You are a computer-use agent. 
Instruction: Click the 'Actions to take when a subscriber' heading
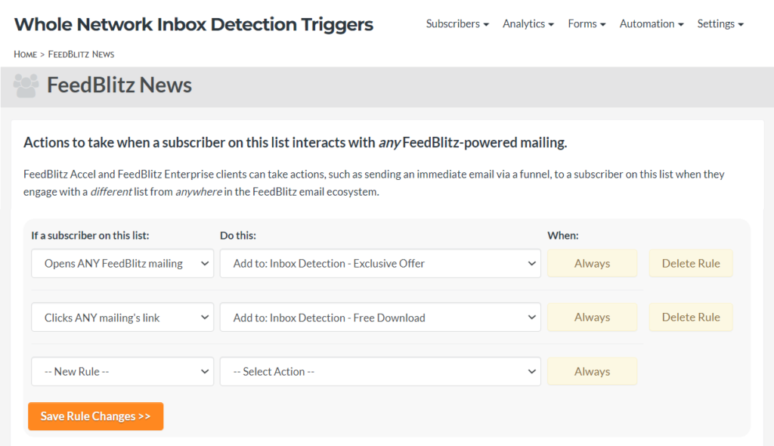[296, 143]
